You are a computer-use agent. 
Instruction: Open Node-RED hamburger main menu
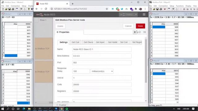point(144,14)
